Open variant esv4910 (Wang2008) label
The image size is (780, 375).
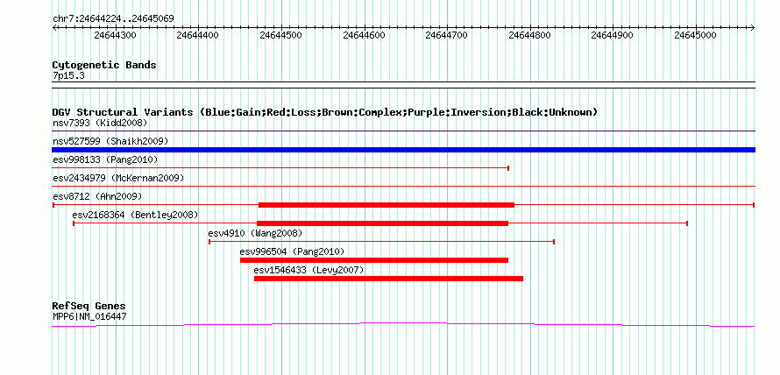tap(255, 233)
